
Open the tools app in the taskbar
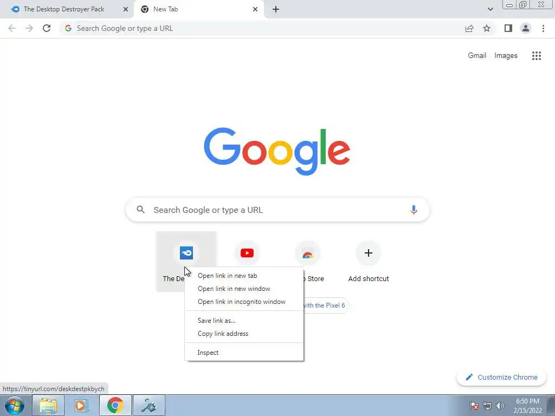pos(149,405)
